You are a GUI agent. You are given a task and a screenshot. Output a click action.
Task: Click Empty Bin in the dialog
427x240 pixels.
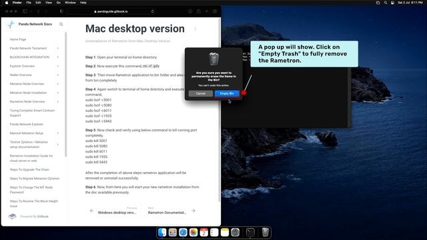tap(227, 93)
